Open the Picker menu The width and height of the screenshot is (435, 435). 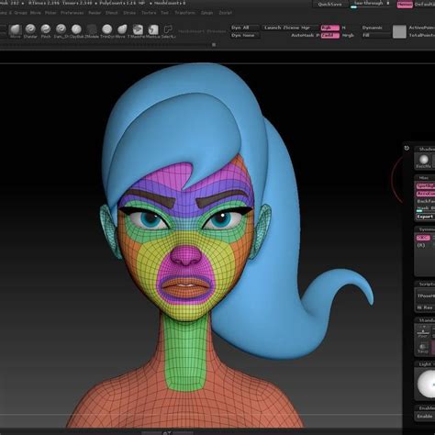tap(50, 13)
